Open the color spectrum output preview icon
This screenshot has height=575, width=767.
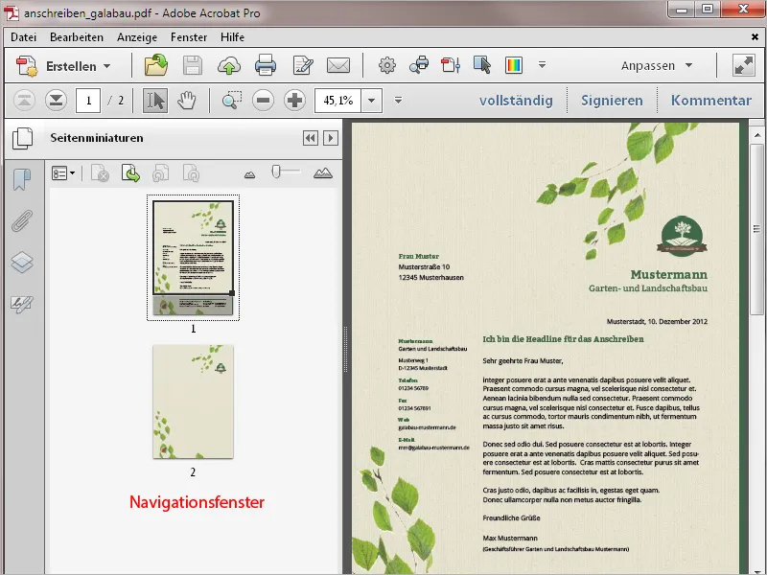[x=514, y=65]
